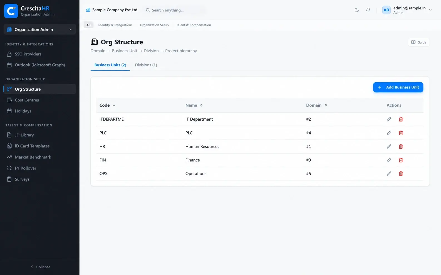The image size is (441, 275).
Task: Open the admin@sample.in account menu chevron
Action: pos(430,10)
